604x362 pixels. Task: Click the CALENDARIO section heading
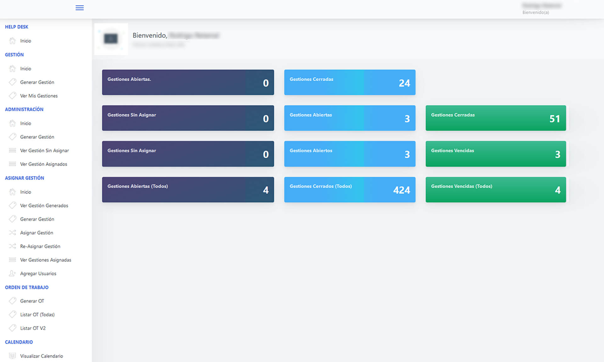click(19, 342)
